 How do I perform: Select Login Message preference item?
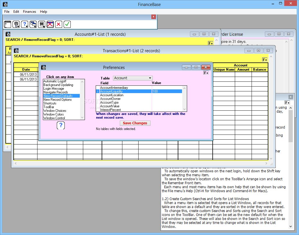tap(61, 89)
